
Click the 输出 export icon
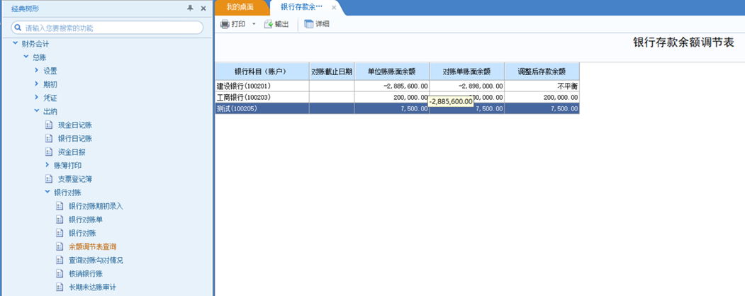[269, 24]
